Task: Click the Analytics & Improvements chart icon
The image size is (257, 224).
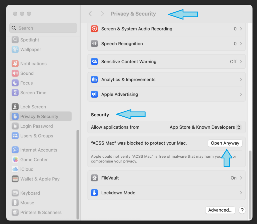Action: (94, 79)
